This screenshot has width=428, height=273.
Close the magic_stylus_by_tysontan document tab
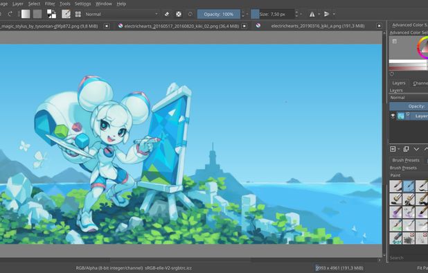pos(107,26)
